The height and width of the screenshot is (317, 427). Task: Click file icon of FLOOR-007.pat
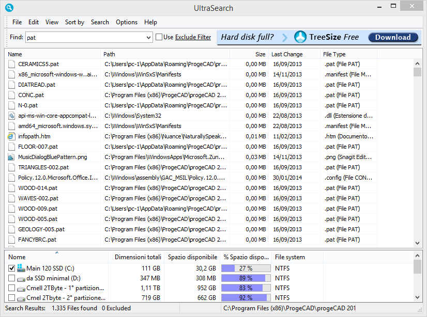tap(11, 147)
